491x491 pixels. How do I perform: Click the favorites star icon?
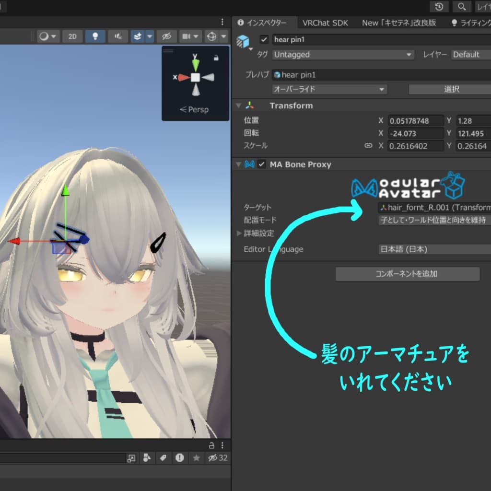(x=196, y=458)
